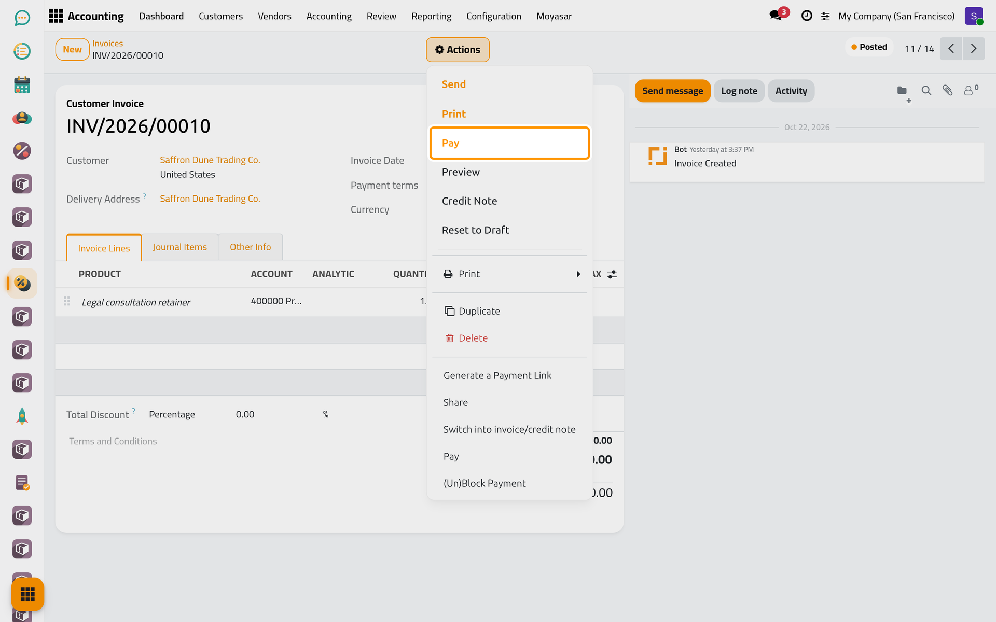
Task: Click the Send message button
Action: (x=672, y=91)
